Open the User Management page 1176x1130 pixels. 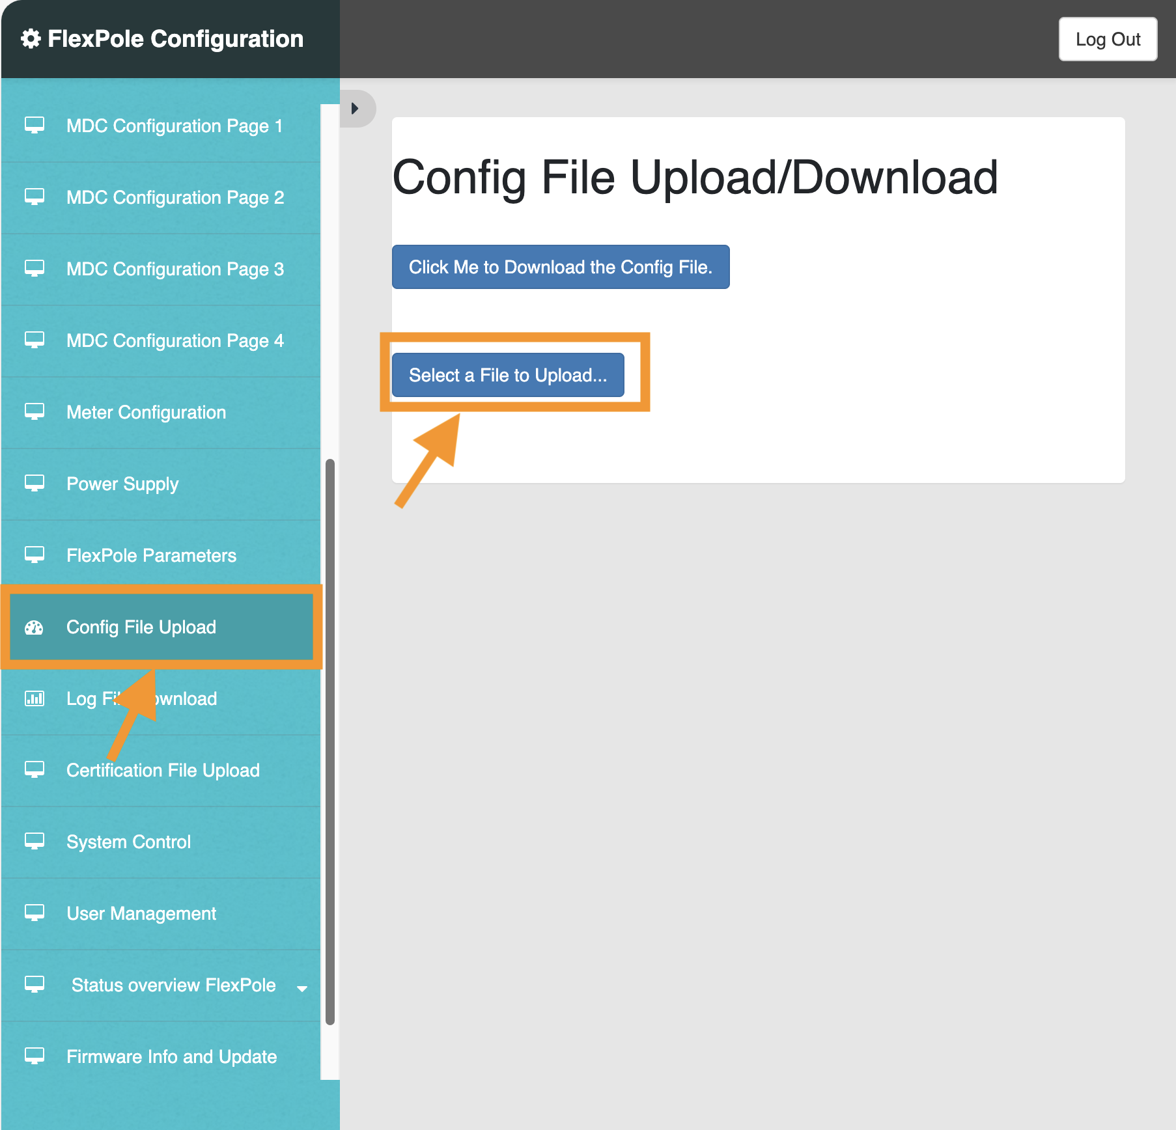click(141, 913)
